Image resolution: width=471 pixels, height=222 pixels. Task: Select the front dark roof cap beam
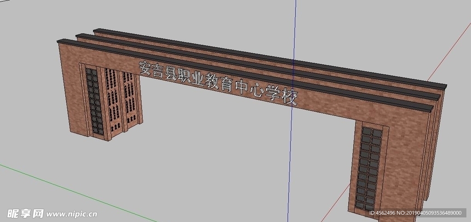point(245,75)
